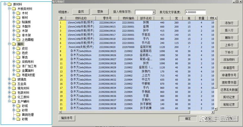Click the folder icon beside 木材
Image resolution: width=243 pixels, height=127 pixels.
[x=18, y=13]
